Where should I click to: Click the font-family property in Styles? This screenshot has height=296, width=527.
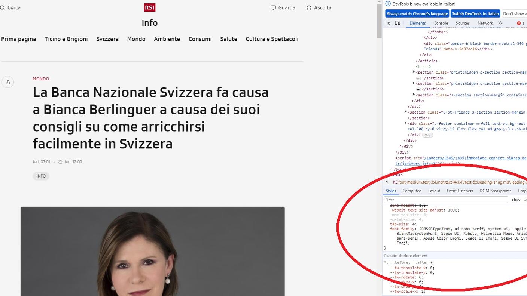(402, 229)
